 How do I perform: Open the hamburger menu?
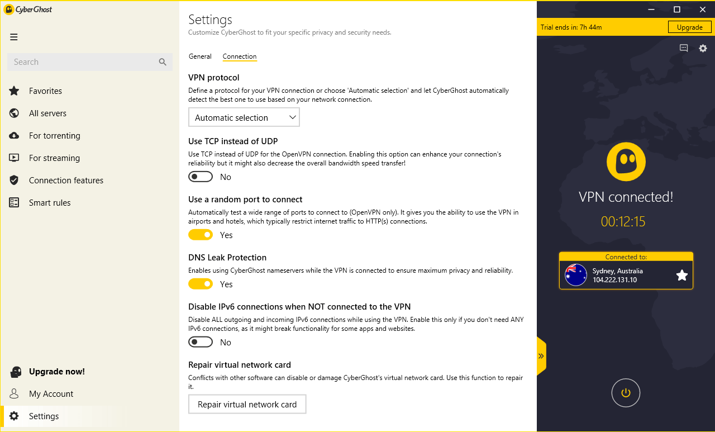coord(14,37)
